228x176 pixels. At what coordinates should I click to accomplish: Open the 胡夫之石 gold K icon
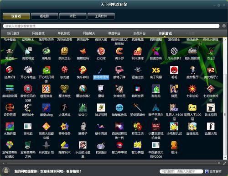(64, 51)
